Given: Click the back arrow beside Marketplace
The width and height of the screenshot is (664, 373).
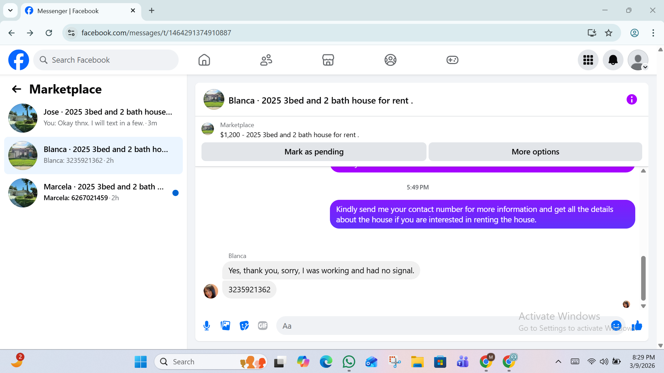Looking at the screenshot, I should [16, 89].
